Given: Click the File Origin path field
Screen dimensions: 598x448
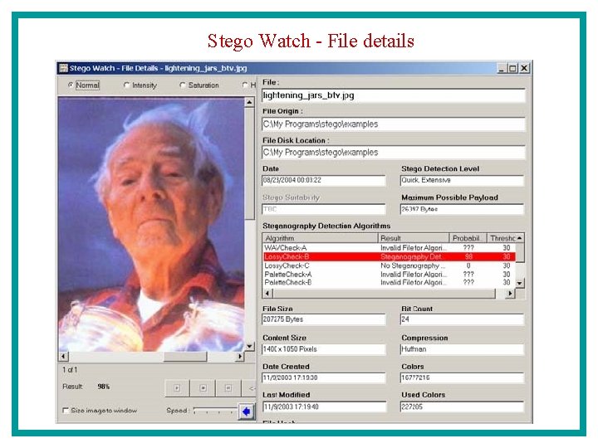Looking at the screenshot, I should [394, 124].
